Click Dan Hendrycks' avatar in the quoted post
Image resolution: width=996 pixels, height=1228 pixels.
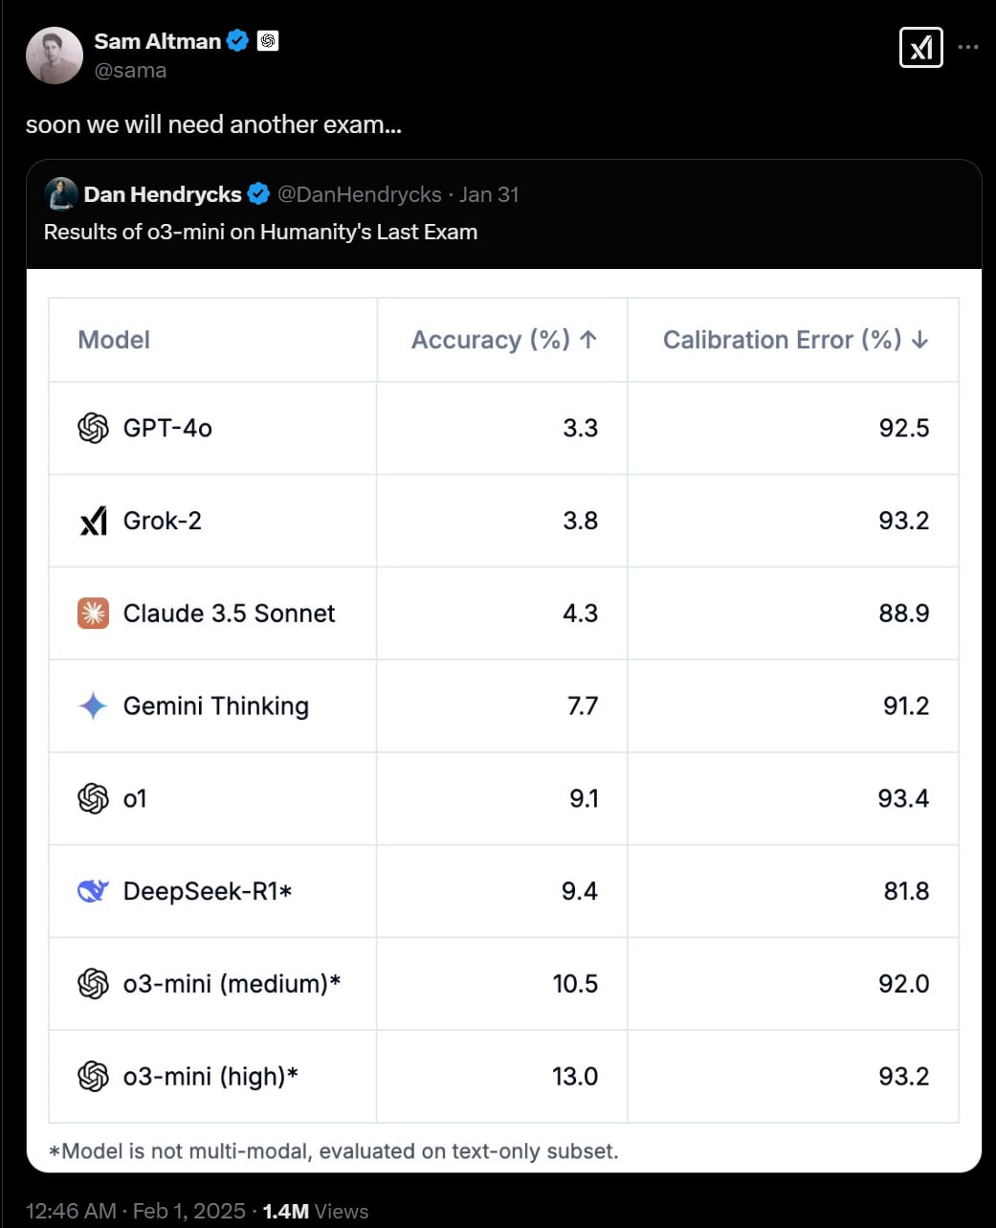tap(60, 194)
